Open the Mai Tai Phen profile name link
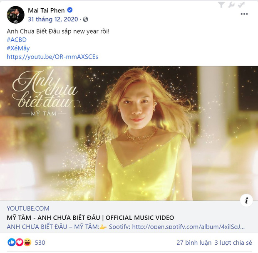Screen dimensions: 258x253 coord(46,10)
